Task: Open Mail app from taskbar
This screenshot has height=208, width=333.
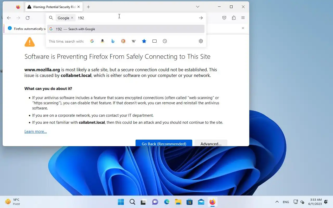Action: pos(201,202)
